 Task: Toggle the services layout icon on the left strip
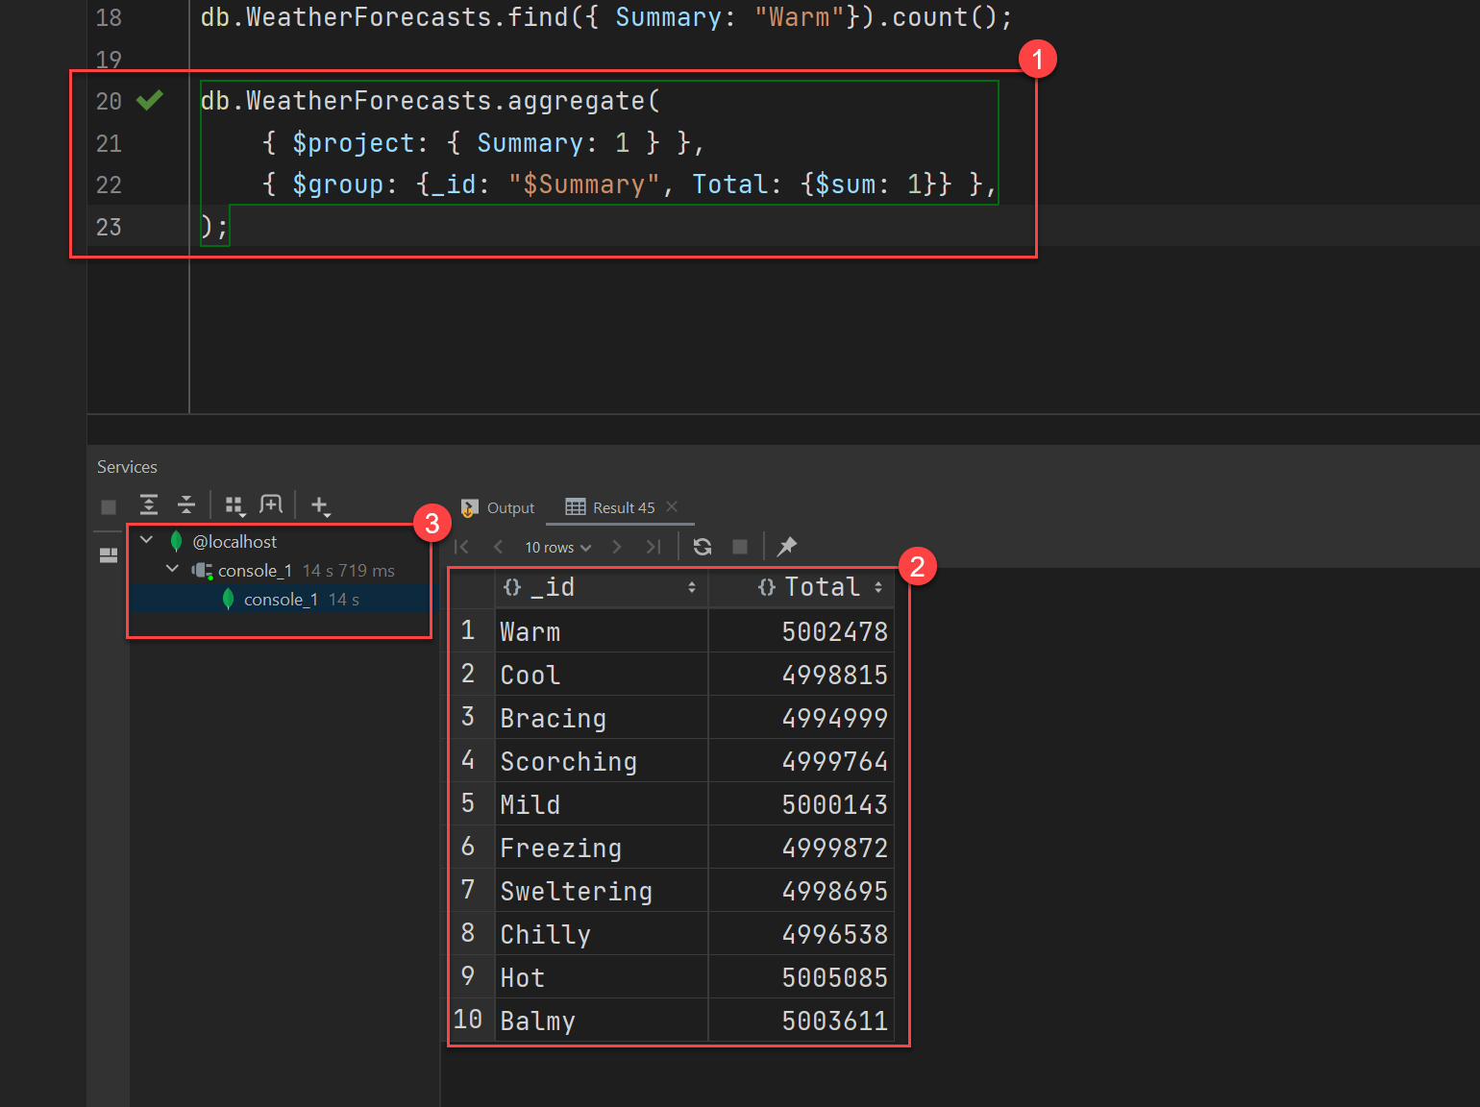pos(109,555)
